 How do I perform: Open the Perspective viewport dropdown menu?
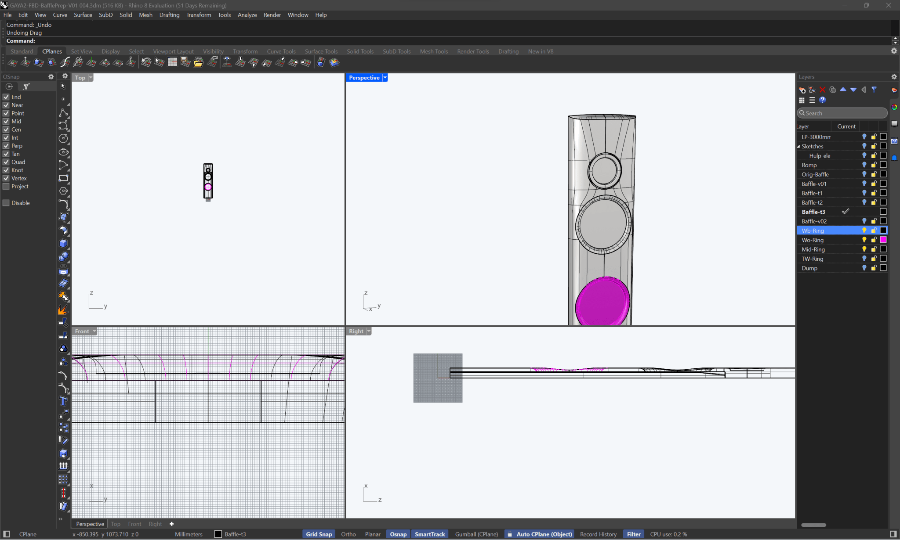(x=385, y=78)
